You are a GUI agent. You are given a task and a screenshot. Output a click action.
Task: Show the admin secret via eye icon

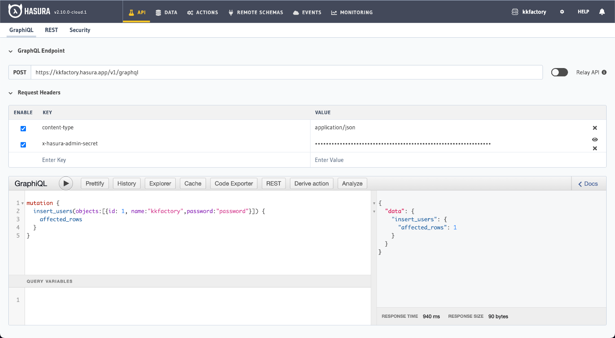[595, 140]
